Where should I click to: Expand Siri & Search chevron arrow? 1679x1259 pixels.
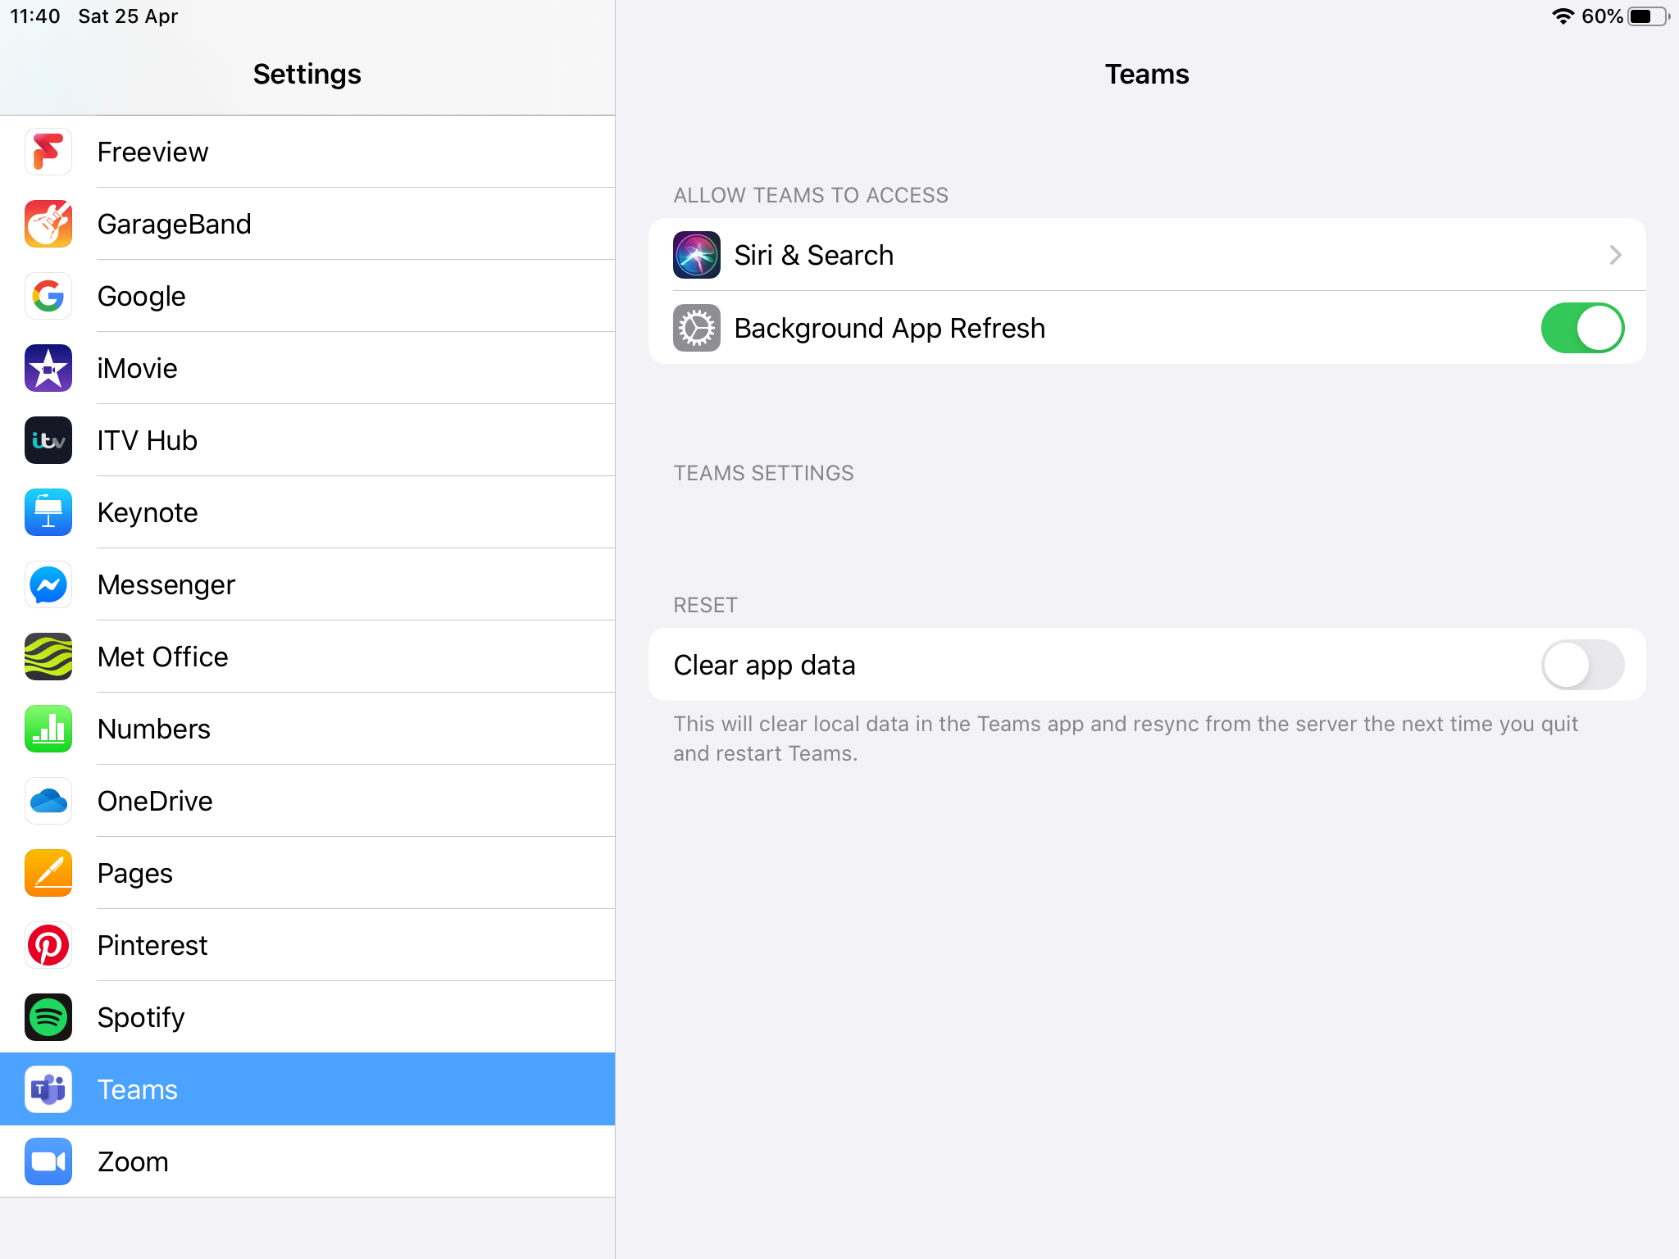[1614, 255]
